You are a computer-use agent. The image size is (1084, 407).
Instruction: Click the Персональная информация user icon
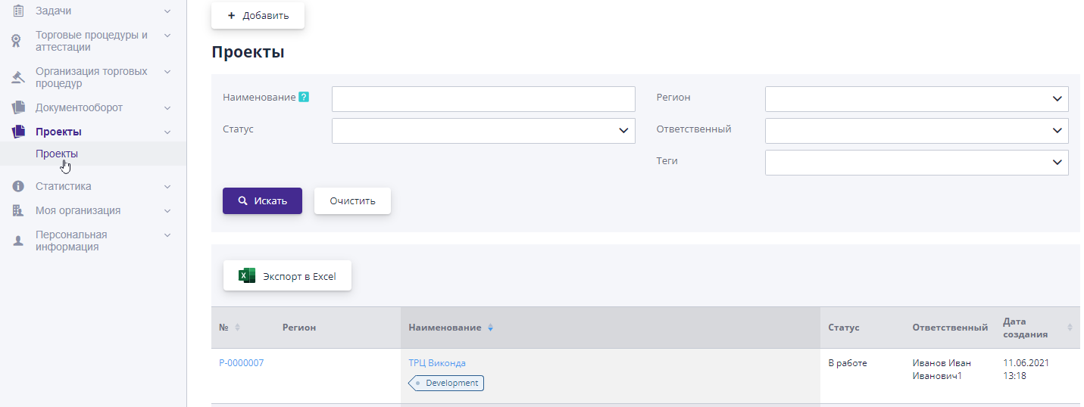(18, 241)
